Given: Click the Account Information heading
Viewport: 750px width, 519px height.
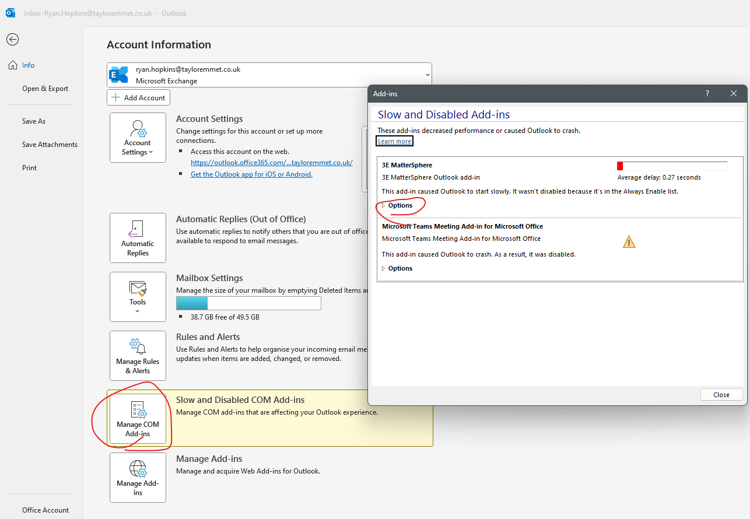Looking at the screenshot, I should [159, 45].
